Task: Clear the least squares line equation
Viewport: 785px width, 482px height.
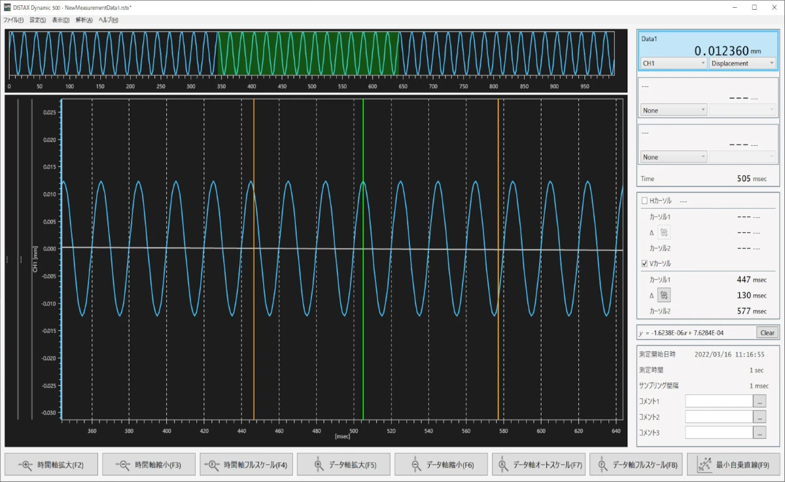Action: pyautogui.click(x=767, y=332)
